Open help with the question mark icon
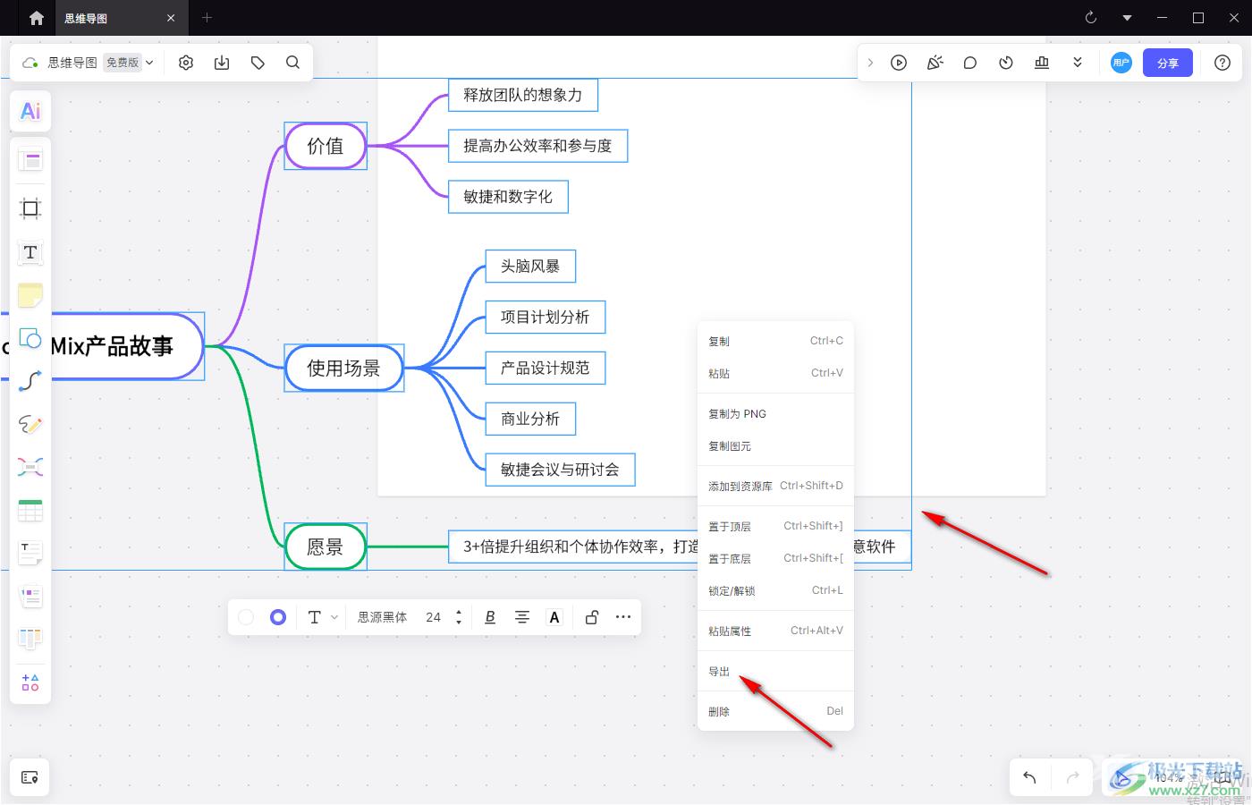The height and width of the screenshot is (805, 1252). (1222, 63)
